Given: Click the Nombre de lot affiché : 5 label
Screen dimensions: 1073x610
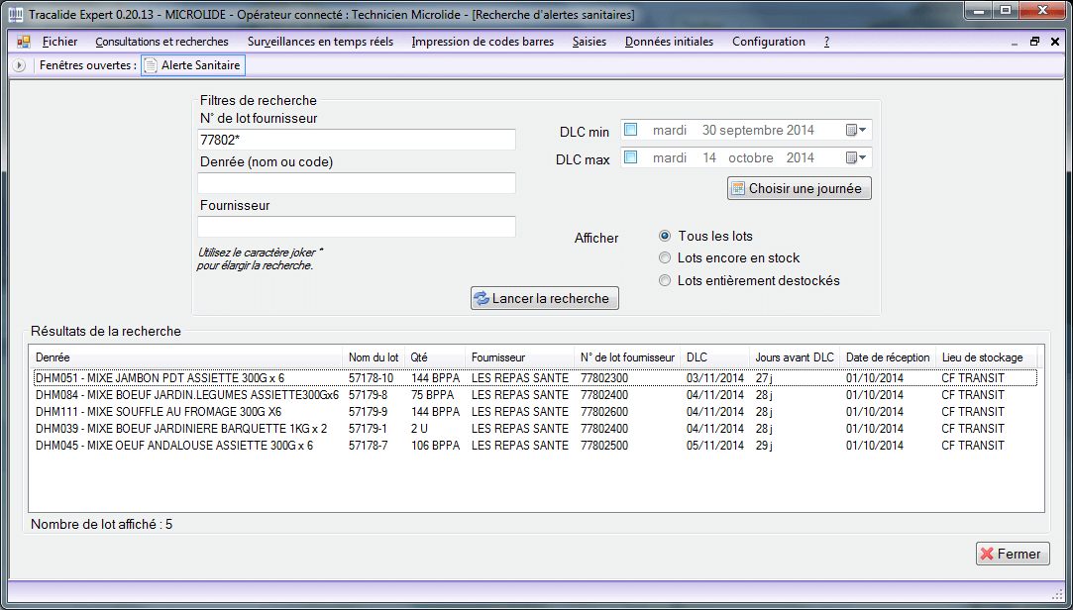Looking at the screenshot, I should pyautogui.click(x=102, y=525).
